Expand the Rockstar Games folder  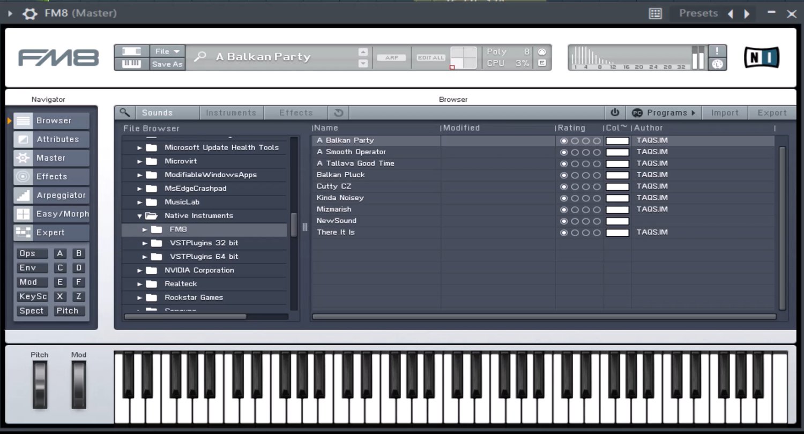[x=140, y=298]
